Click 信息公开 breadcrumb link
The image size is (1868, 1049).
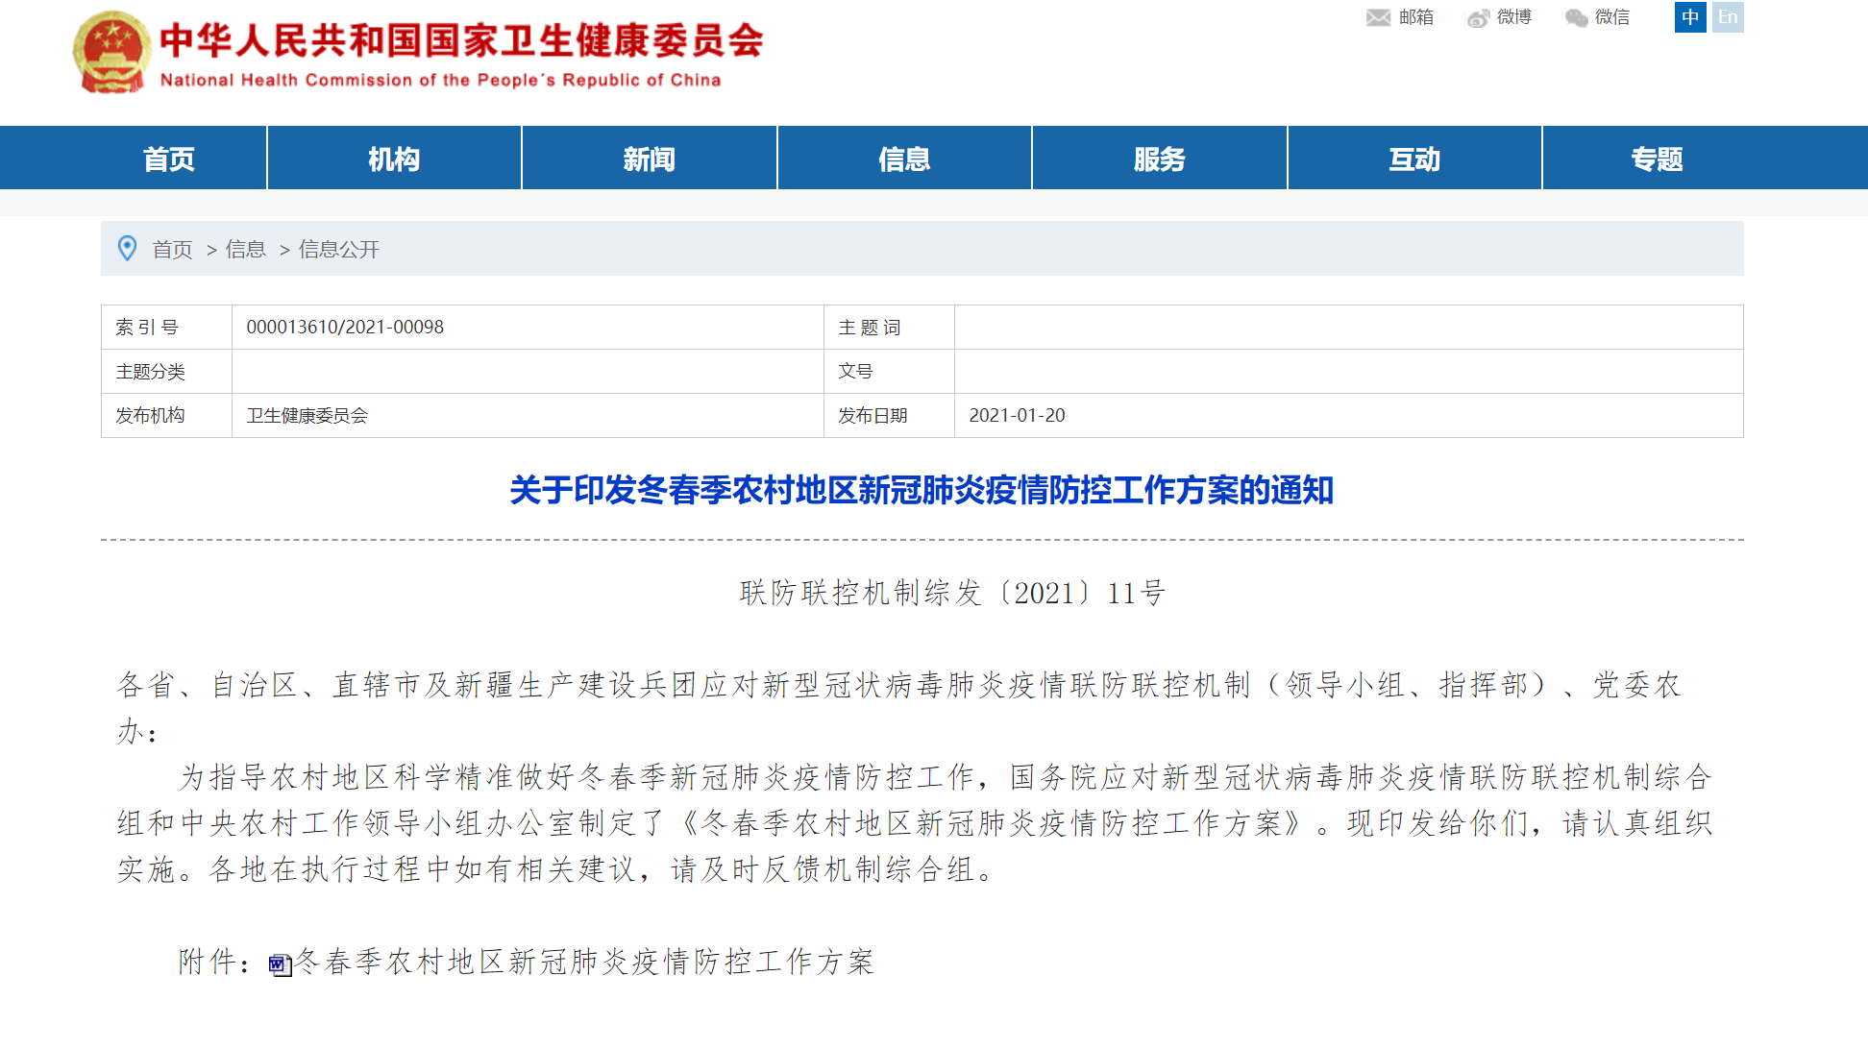pyautogui.click(x=339, y=250)
